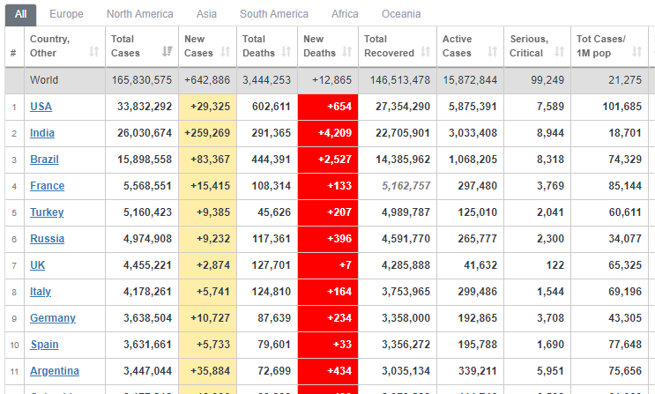Sort by Country, Other column arrows

(94, 52)
